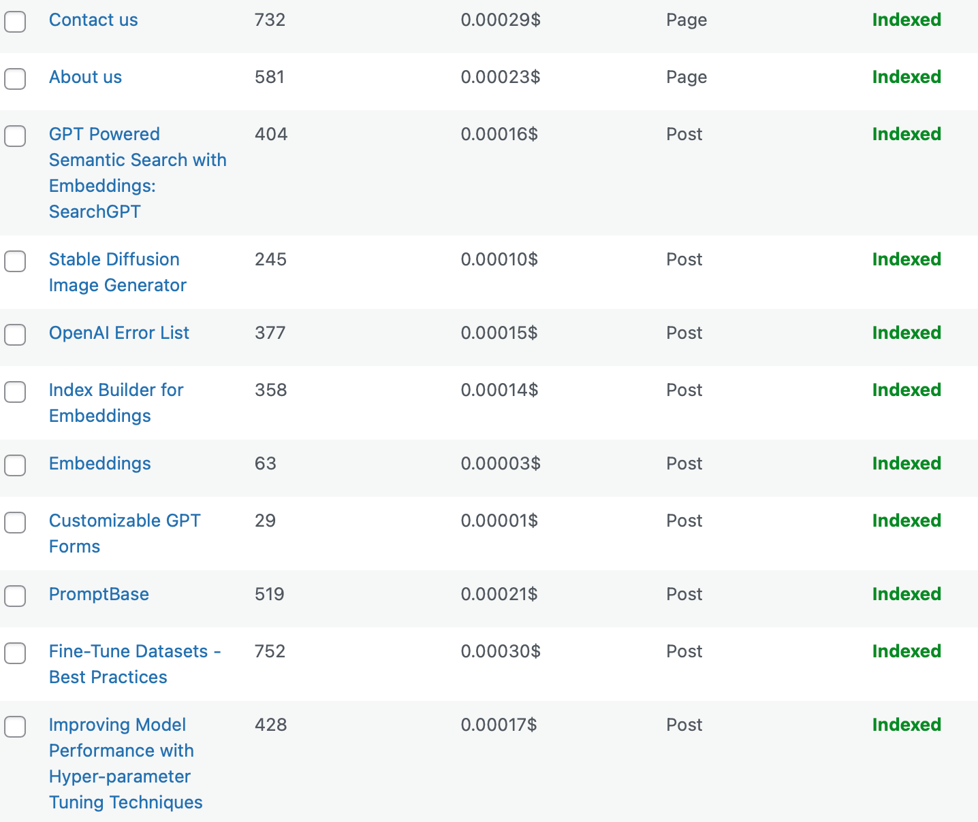
Task: Select the PromptBase row checkbox
Action: pos(15,596)
